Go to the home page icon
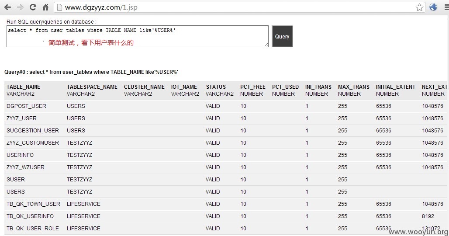 [x=45, y=7]
